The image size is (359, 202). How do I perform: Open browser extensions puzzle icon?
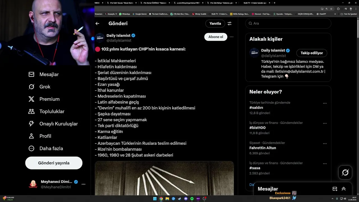tap(338, 9)
